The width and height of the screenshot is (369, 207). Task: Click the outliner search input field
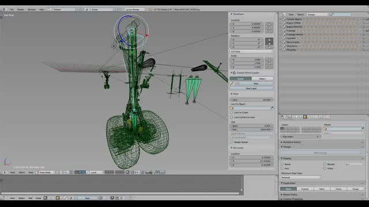(x=341, y=14)
